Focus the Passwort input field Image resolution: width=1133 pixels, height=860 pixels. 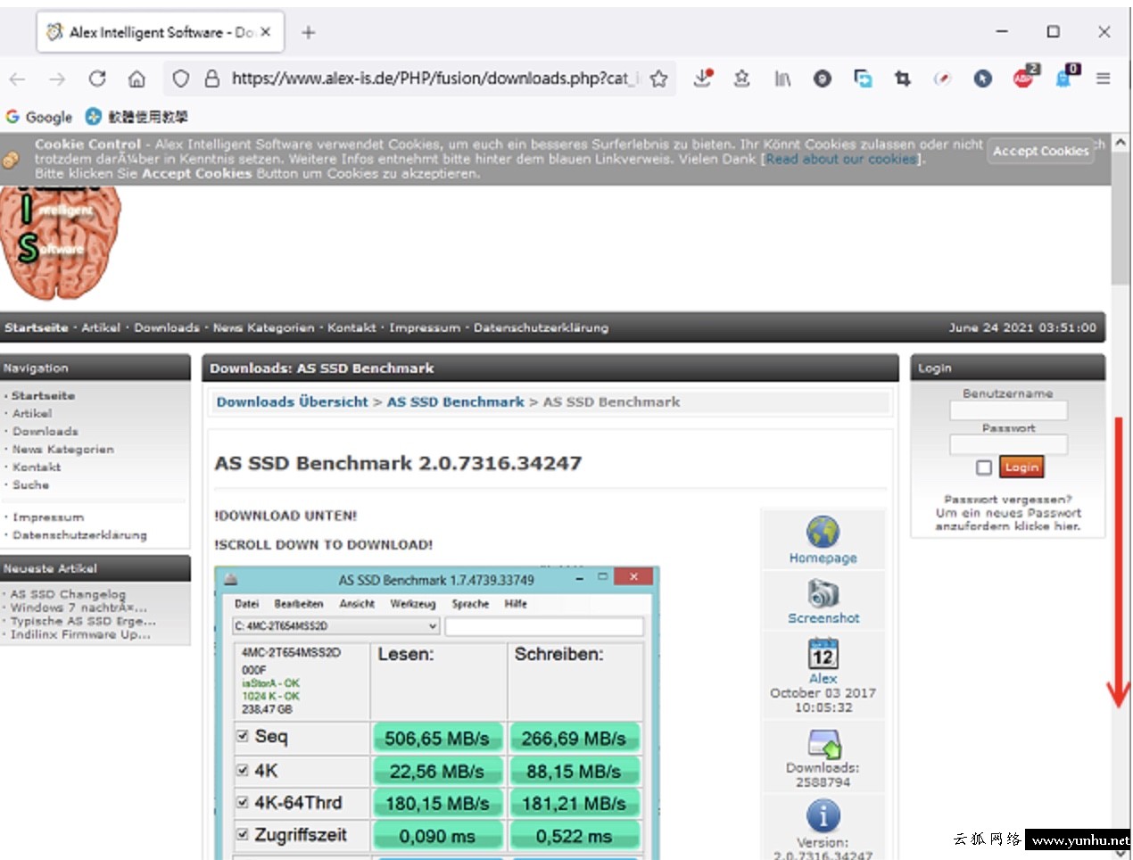coord(1008,444)
